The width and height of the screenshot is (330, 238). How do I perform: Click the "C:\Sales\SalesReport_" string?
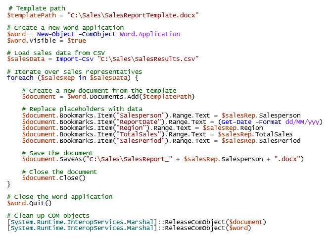tap(129, 159)
